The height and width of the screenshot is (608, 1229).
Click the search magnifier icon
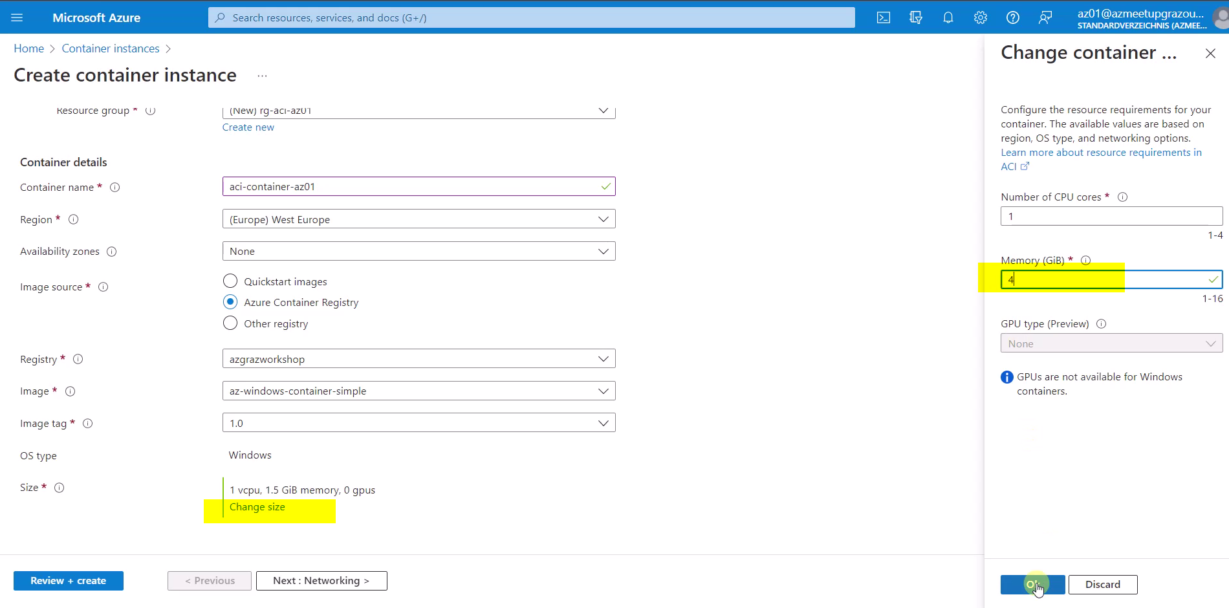pyautogui.click(x=220, y=17)
